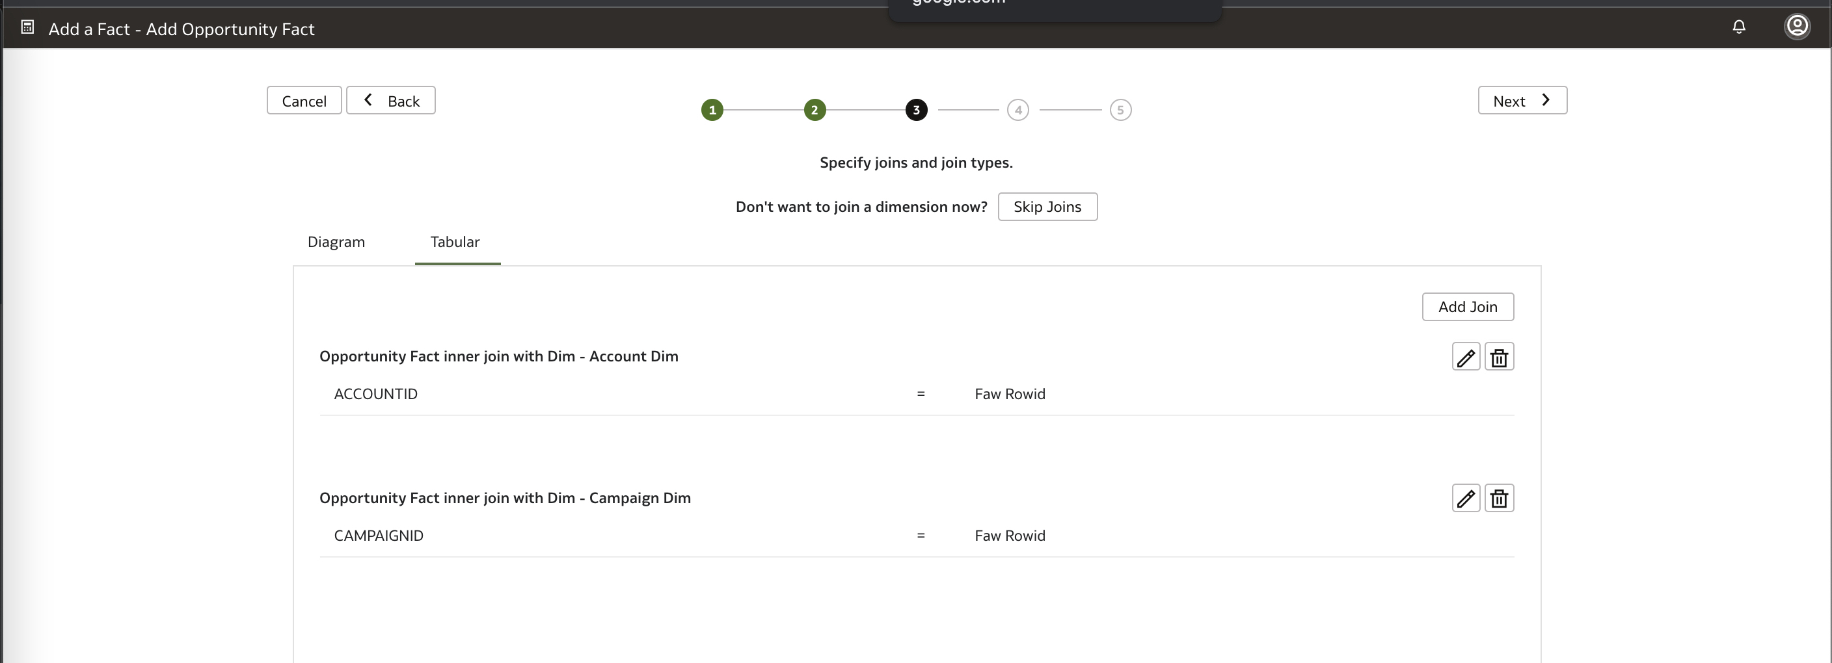Open notifications via the bell icon

coord(1739,27)
